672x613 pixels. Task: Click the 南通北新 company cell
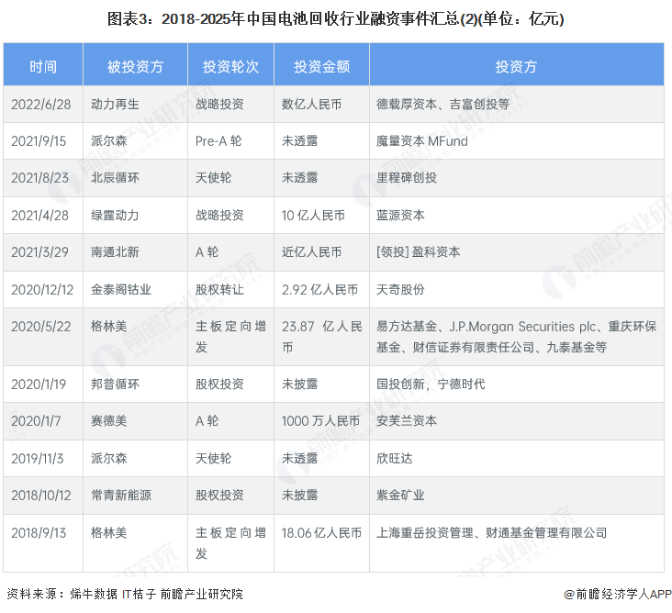click(136, 251)
